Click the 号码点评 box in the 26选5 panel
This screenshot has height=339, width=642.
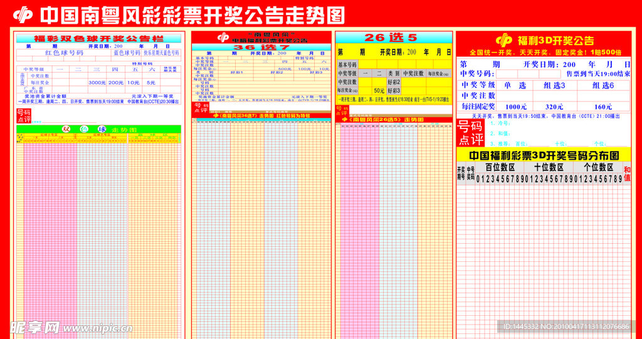342,110
